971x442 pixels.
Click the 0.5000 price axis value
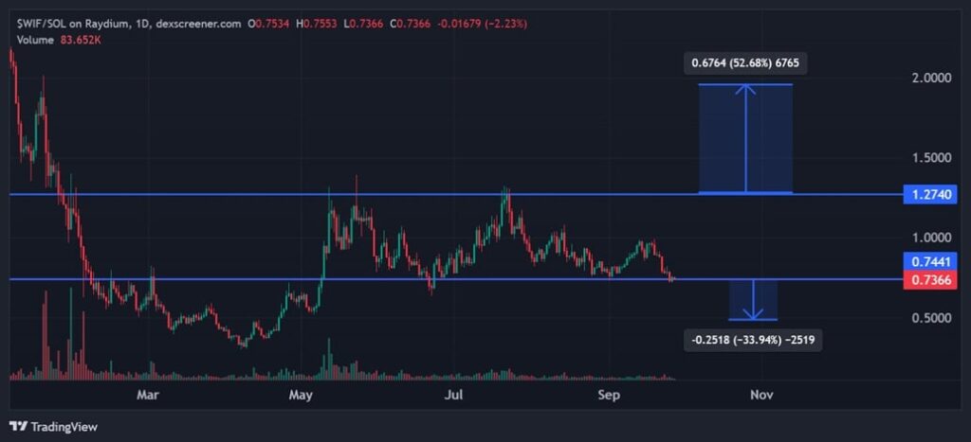pos(931,318)
